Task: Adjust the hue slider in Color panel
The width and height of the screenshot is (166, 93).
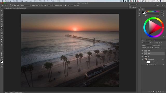Action: click(153, 11)
